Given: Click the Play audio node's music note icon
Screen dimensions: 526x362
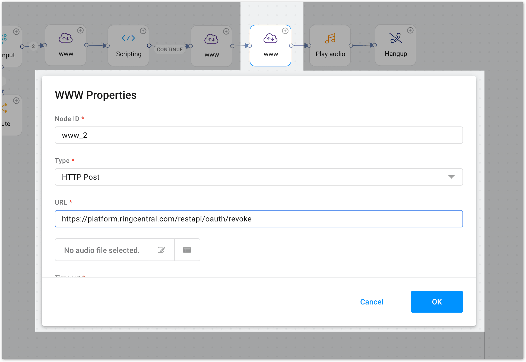Looking at the screenshot, I should pyautogui.click(x=329, y=39).
